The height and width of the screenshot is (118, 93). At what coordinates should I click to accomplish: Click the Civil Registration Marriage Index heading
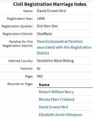pos(50,4)
